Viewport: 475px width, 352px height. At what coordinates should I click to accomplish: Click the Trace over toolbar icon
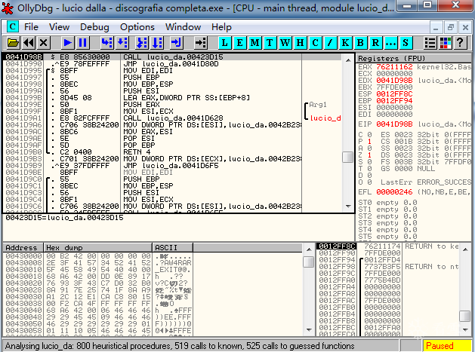tap(157, 43)
